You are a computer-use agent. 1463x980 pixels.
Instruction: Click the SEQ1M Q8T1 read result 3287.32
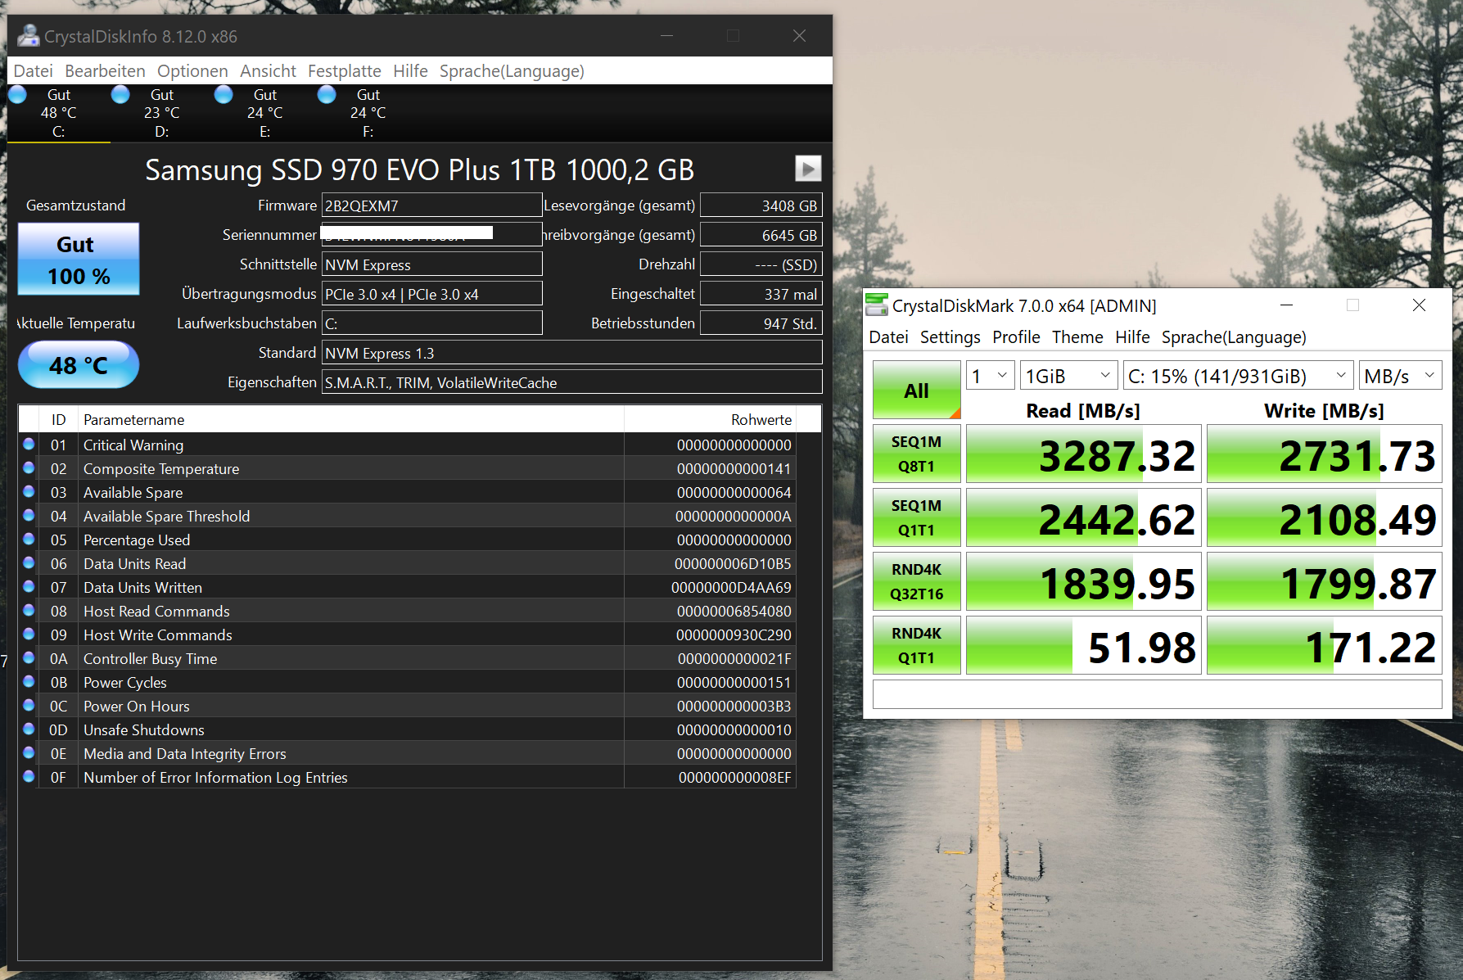pyautogui.click(x=1084, y=454)
